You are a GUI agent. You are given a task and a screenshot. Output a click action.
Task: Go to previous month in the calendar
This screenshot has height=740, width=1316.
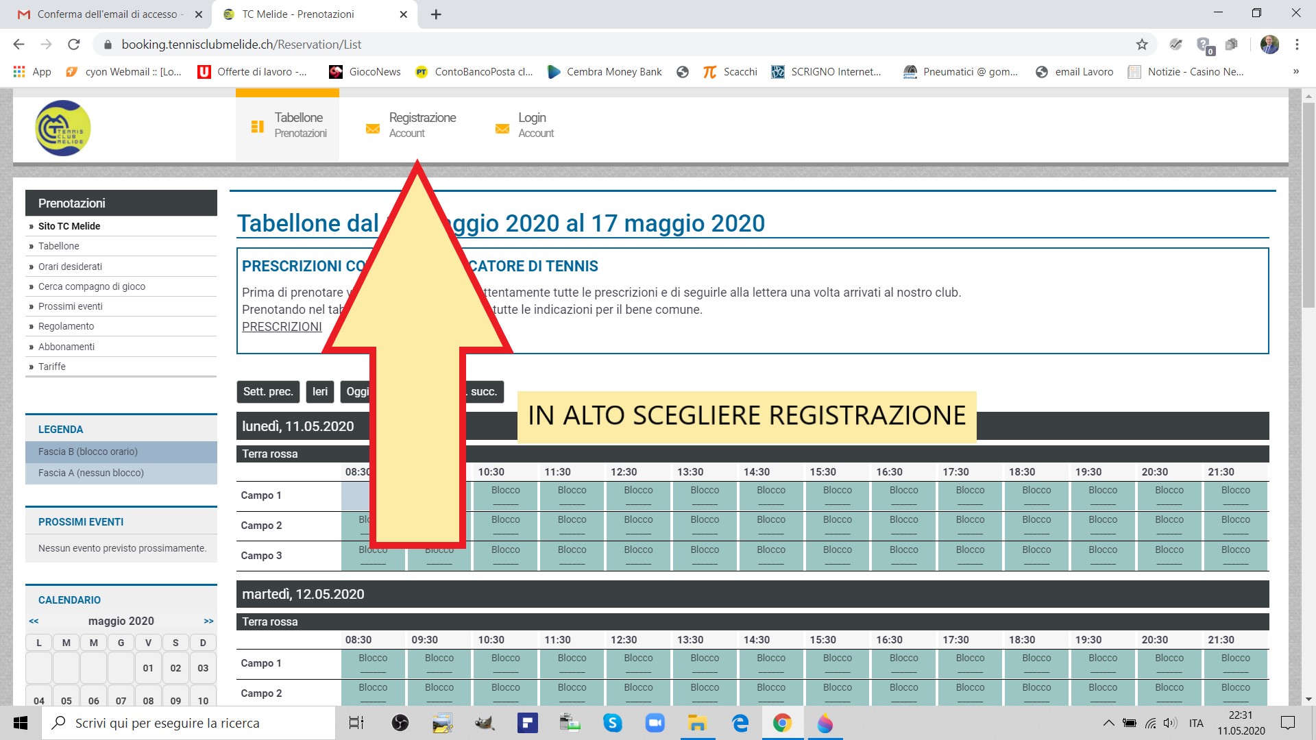[34, 621]
